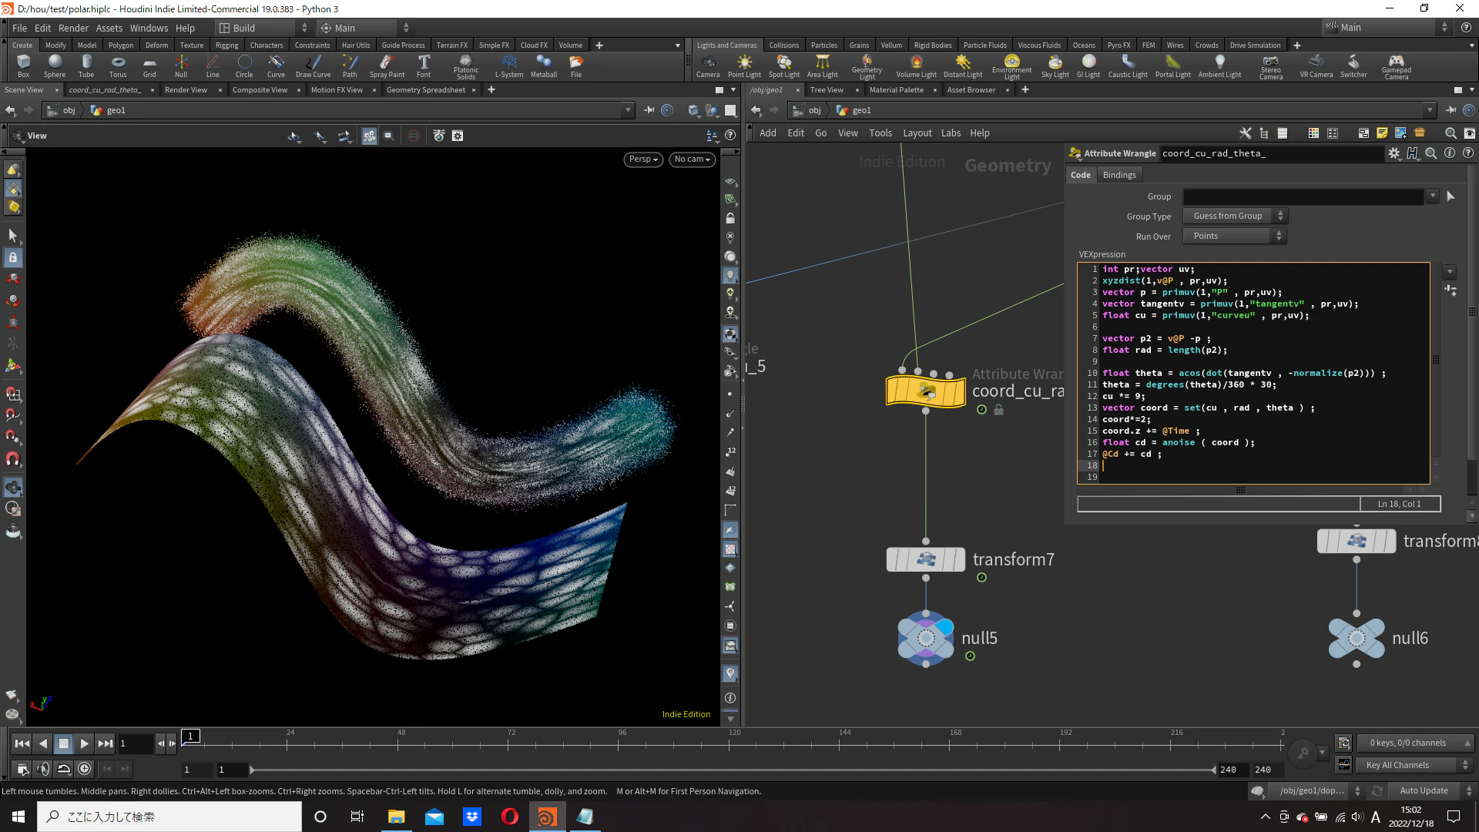
Task: Open the Key All Channels dropdown
Action: (1415, 765)
